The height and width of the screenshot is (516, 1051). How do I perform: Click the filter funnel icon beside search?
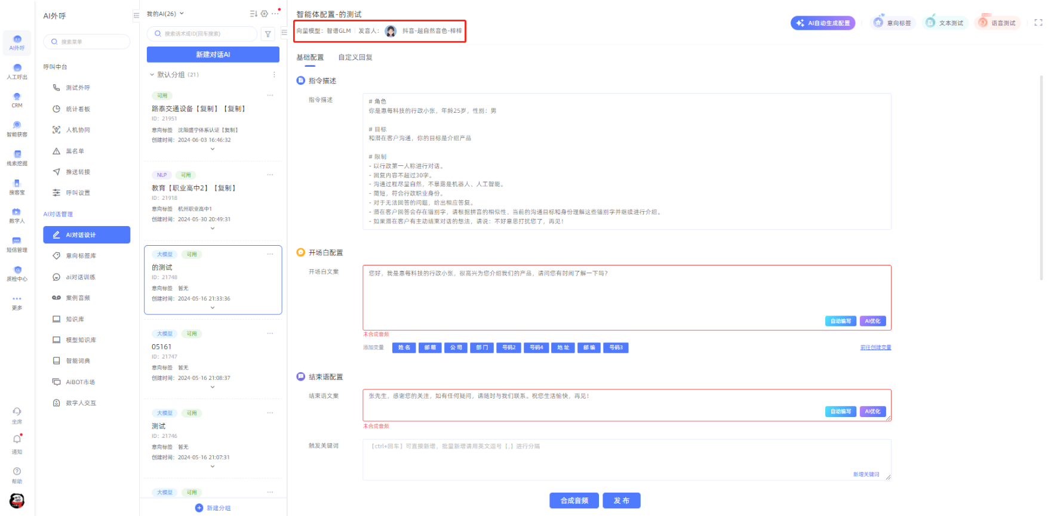(x=268, y=34)
